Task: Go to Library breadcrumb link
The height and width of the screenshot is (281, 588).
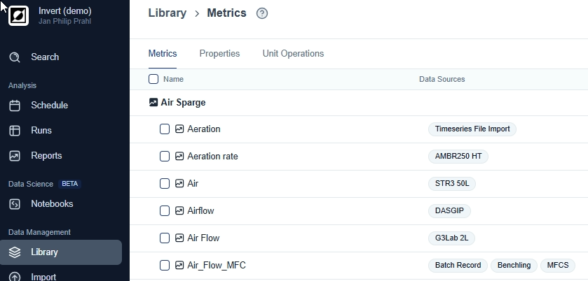Action: 167,13
